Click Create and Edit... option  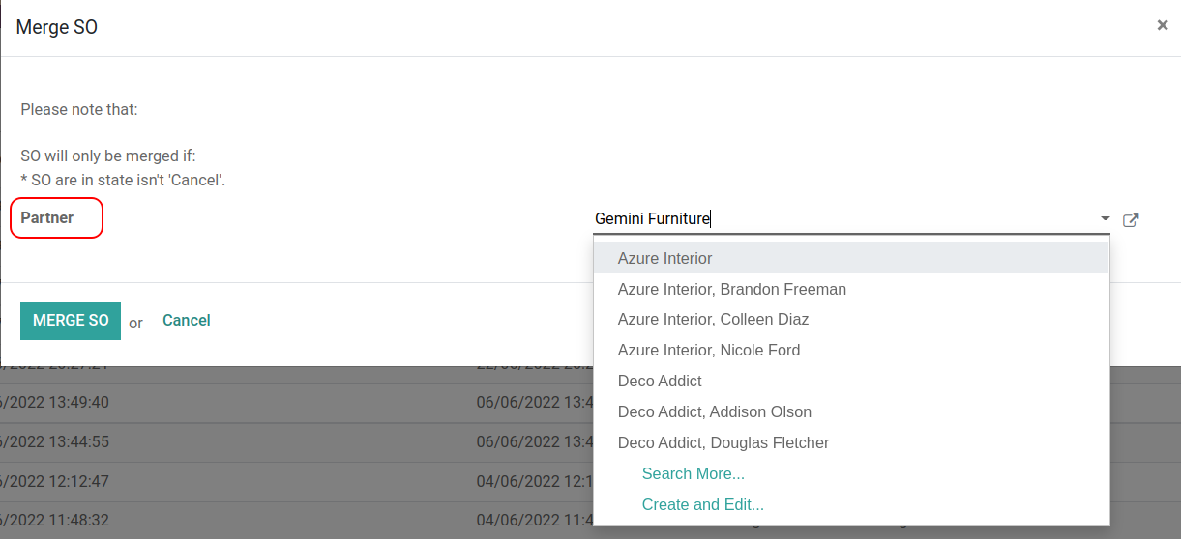click(x=702, y=504)
